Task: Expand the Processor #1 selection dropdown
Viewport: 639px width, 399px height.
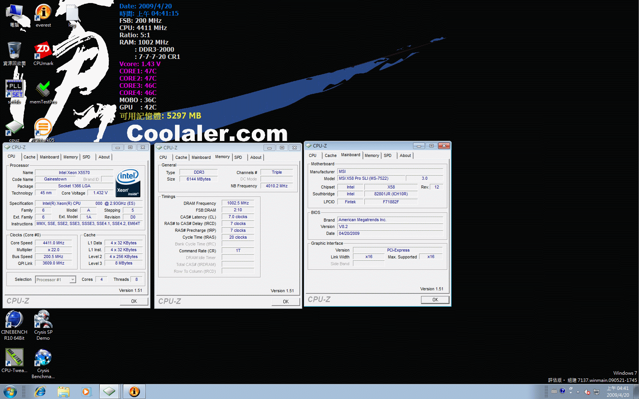Action: coord(73,280)
